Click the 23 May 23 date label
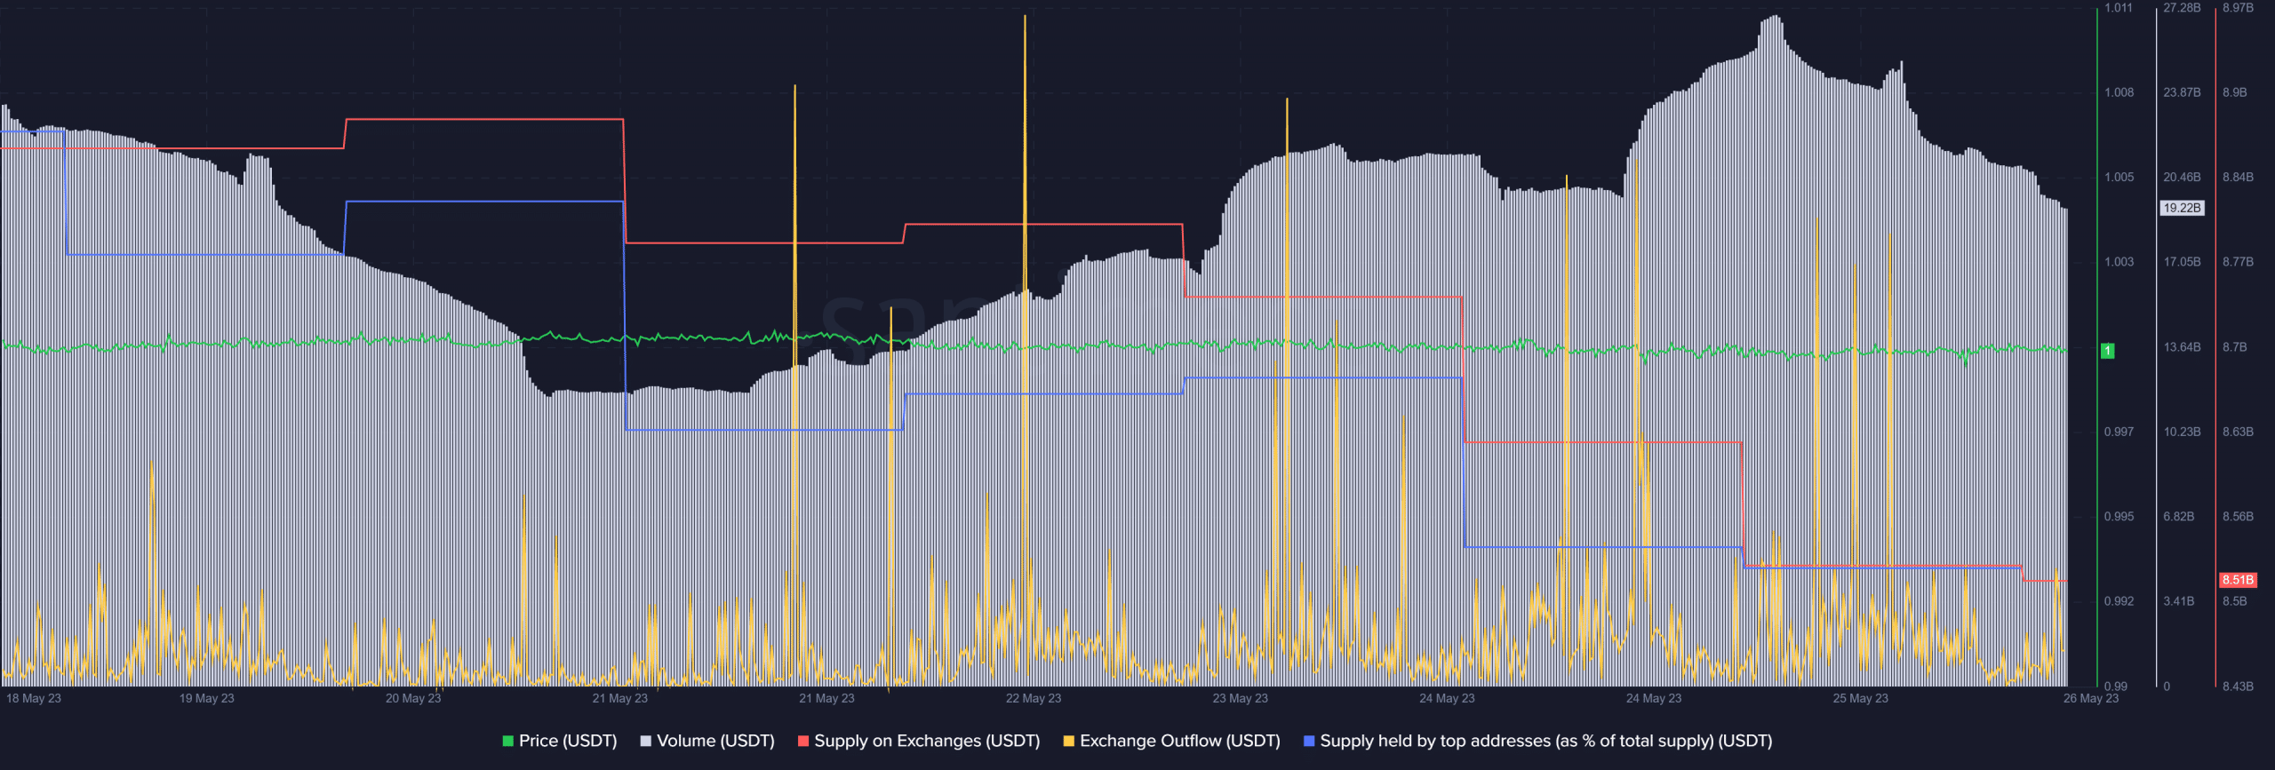Viewport: 2275px width, 770px height. (x=1241, y=698)
